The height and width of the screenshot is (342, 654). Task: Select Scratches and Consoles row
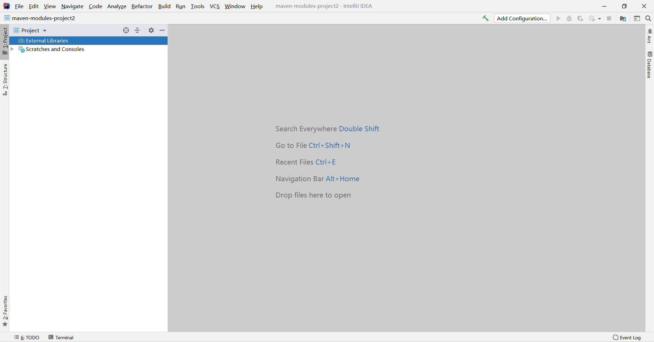click(x=89, y=49)
